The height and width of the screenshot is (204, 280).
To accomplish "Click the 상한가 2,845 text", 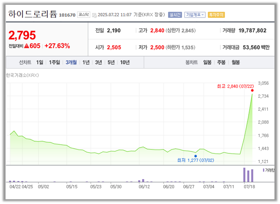I will [180, 30].
